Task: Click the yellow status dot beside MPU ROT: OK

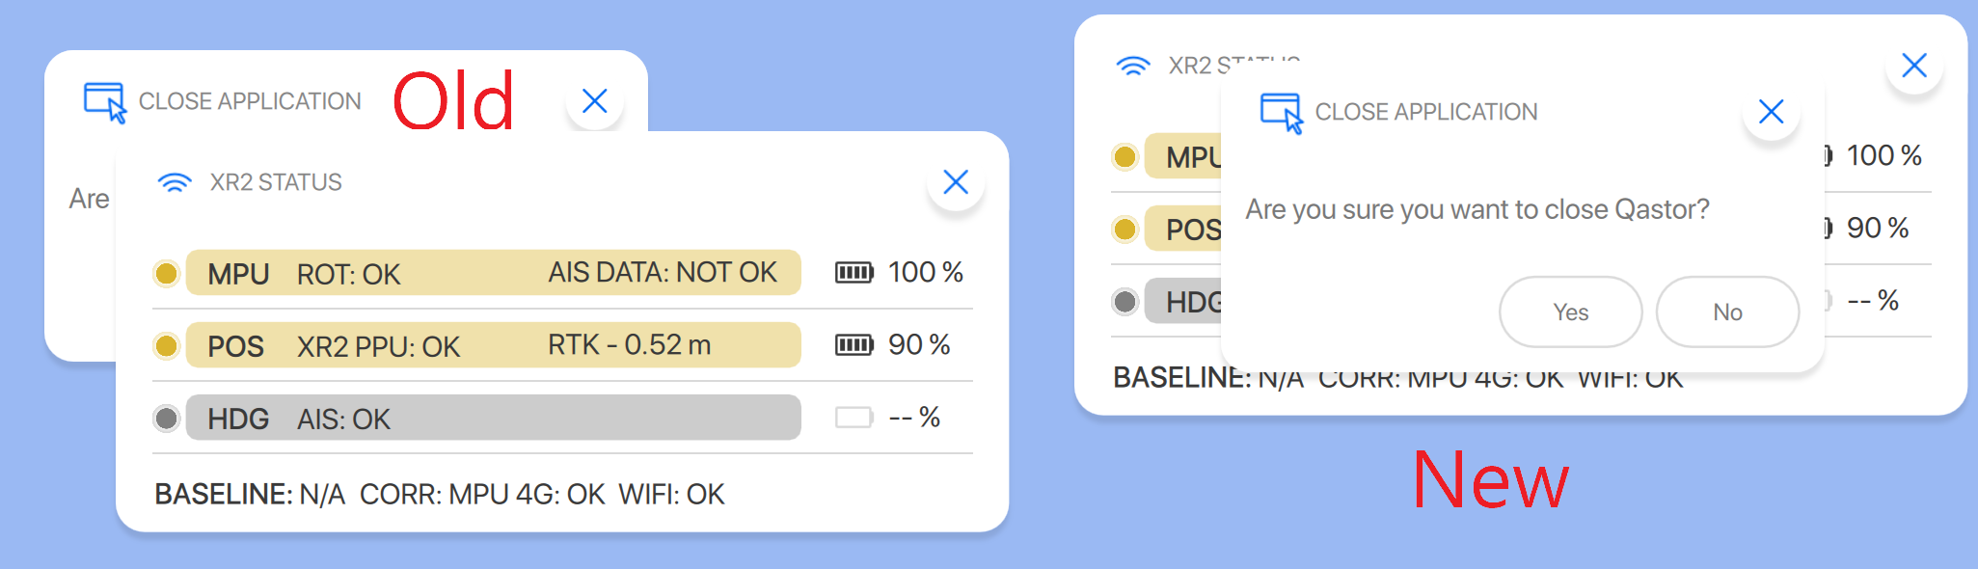Action: pos(167,274)
